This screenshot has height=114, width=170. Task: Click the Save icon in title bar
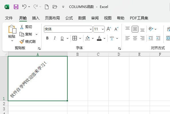pyautogui.click(x=16, y=7)
